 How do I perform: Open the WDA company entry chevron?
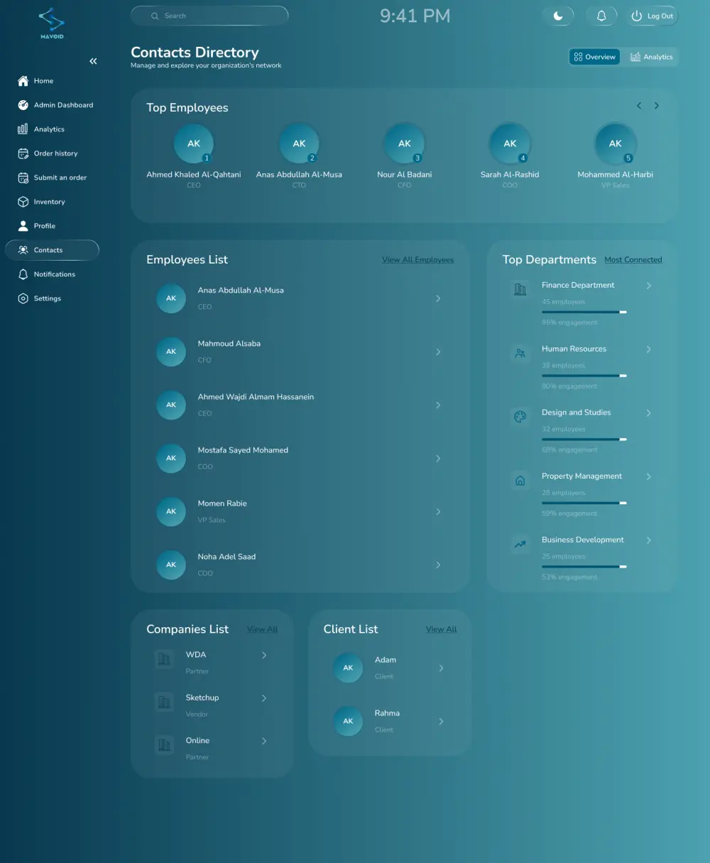coord(264,655)
